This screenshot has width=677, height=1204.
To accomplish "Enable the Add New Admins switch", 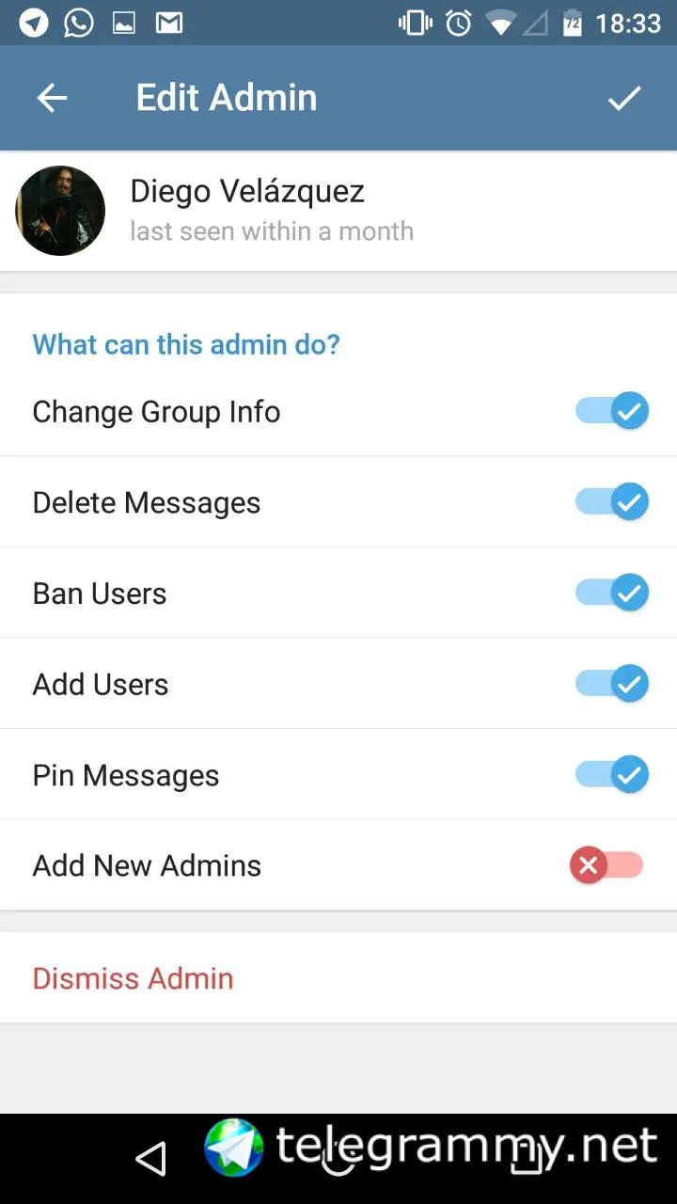I will (606, 865).
